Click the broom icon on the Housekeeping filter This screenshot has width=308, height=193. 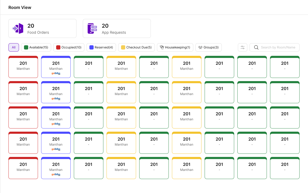click(161, 47)
